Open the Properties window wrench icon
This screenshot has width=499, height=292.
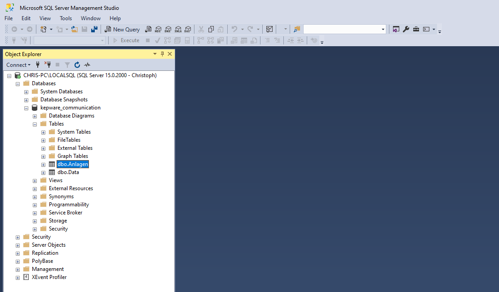(406, 29)
